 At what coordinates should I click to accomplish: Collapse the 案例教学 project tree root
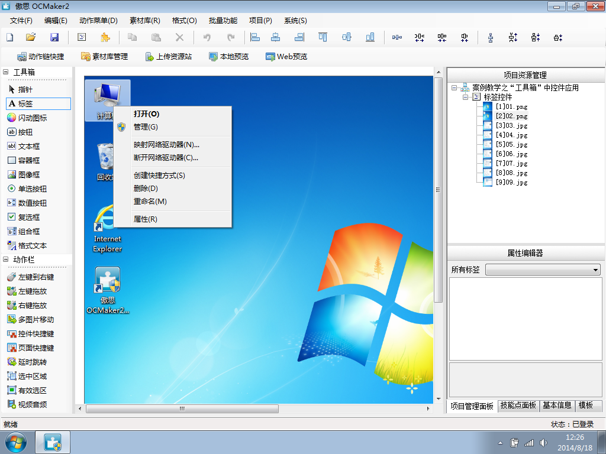coord(454,88)
